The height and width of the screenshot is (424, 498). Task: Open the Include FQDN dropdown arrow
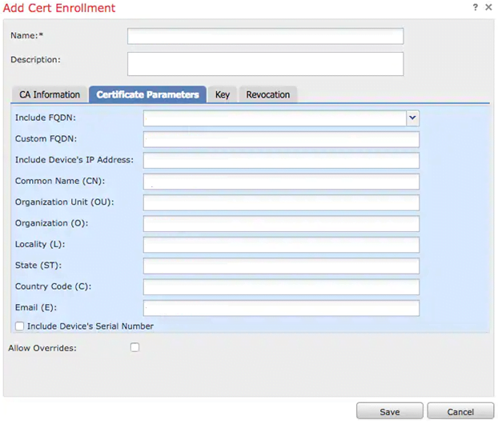412,118
